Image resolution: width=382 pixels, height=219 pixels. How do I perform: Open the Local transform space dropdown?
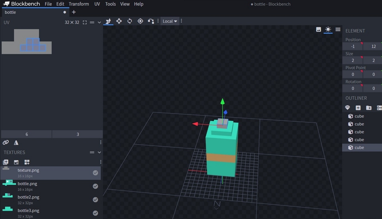tap(170, 21)
